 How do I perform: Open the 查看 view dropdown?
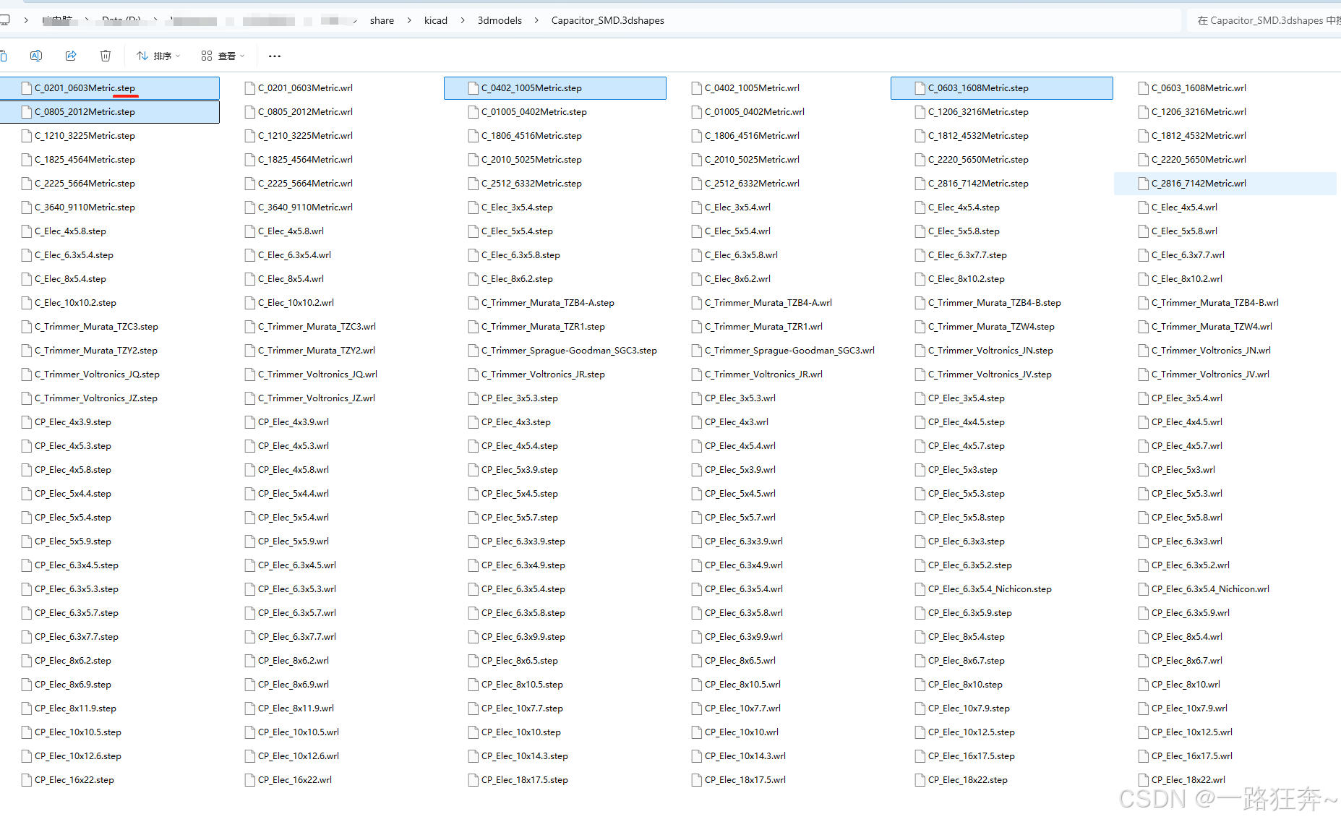point(223,56)
